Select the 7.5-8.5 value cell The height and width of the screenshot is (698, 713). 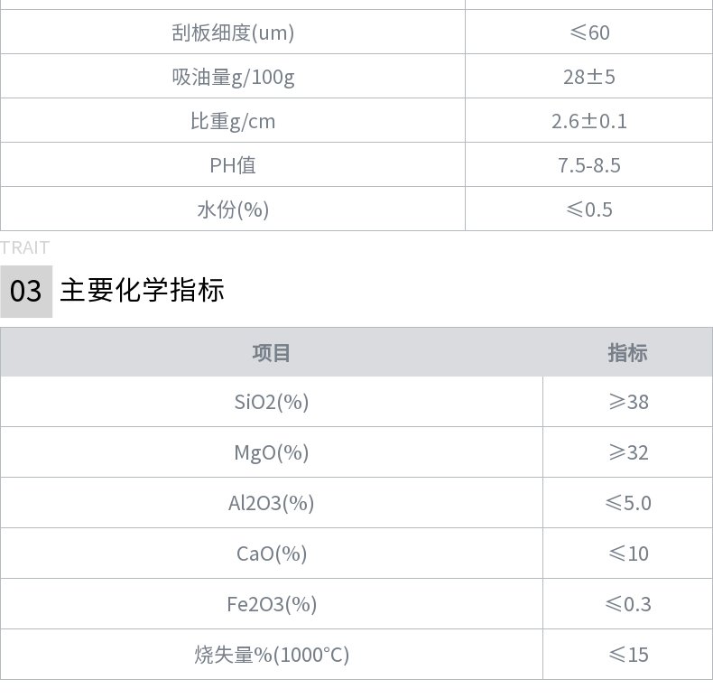point(589,165)
